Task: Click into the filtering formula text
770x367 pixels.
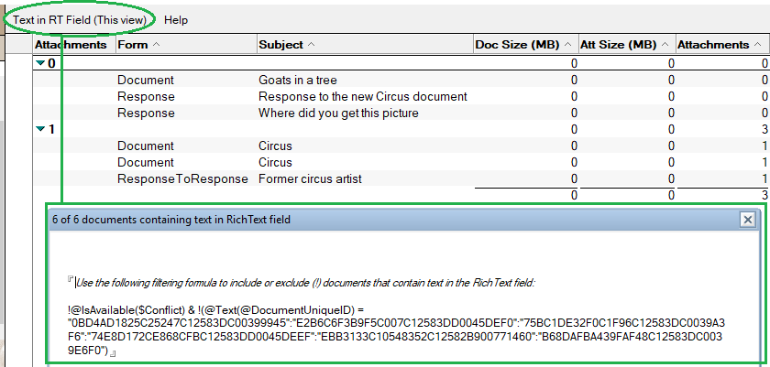Action: point(397,330)
